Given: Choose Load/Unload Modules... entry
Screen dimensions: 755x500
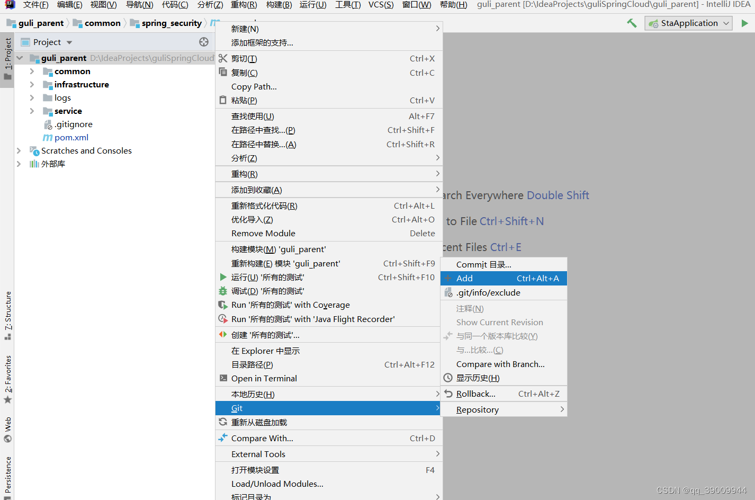Looking at the screenshot, I should pyautogui.click(x=329, y=484).
